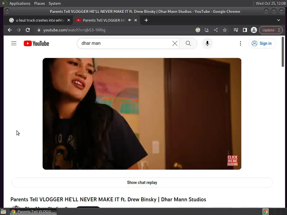The height and width of the screenshot is (215, 287).
Task: Toggle the Chrome side panel
Action: (245, 30)
